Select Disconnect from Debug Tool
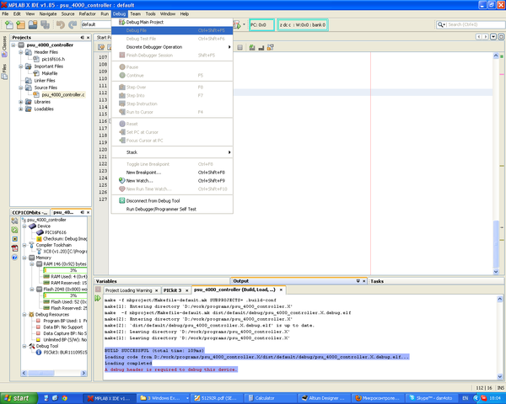Viewport: 506px width, 404px height. tap(172, 200)
